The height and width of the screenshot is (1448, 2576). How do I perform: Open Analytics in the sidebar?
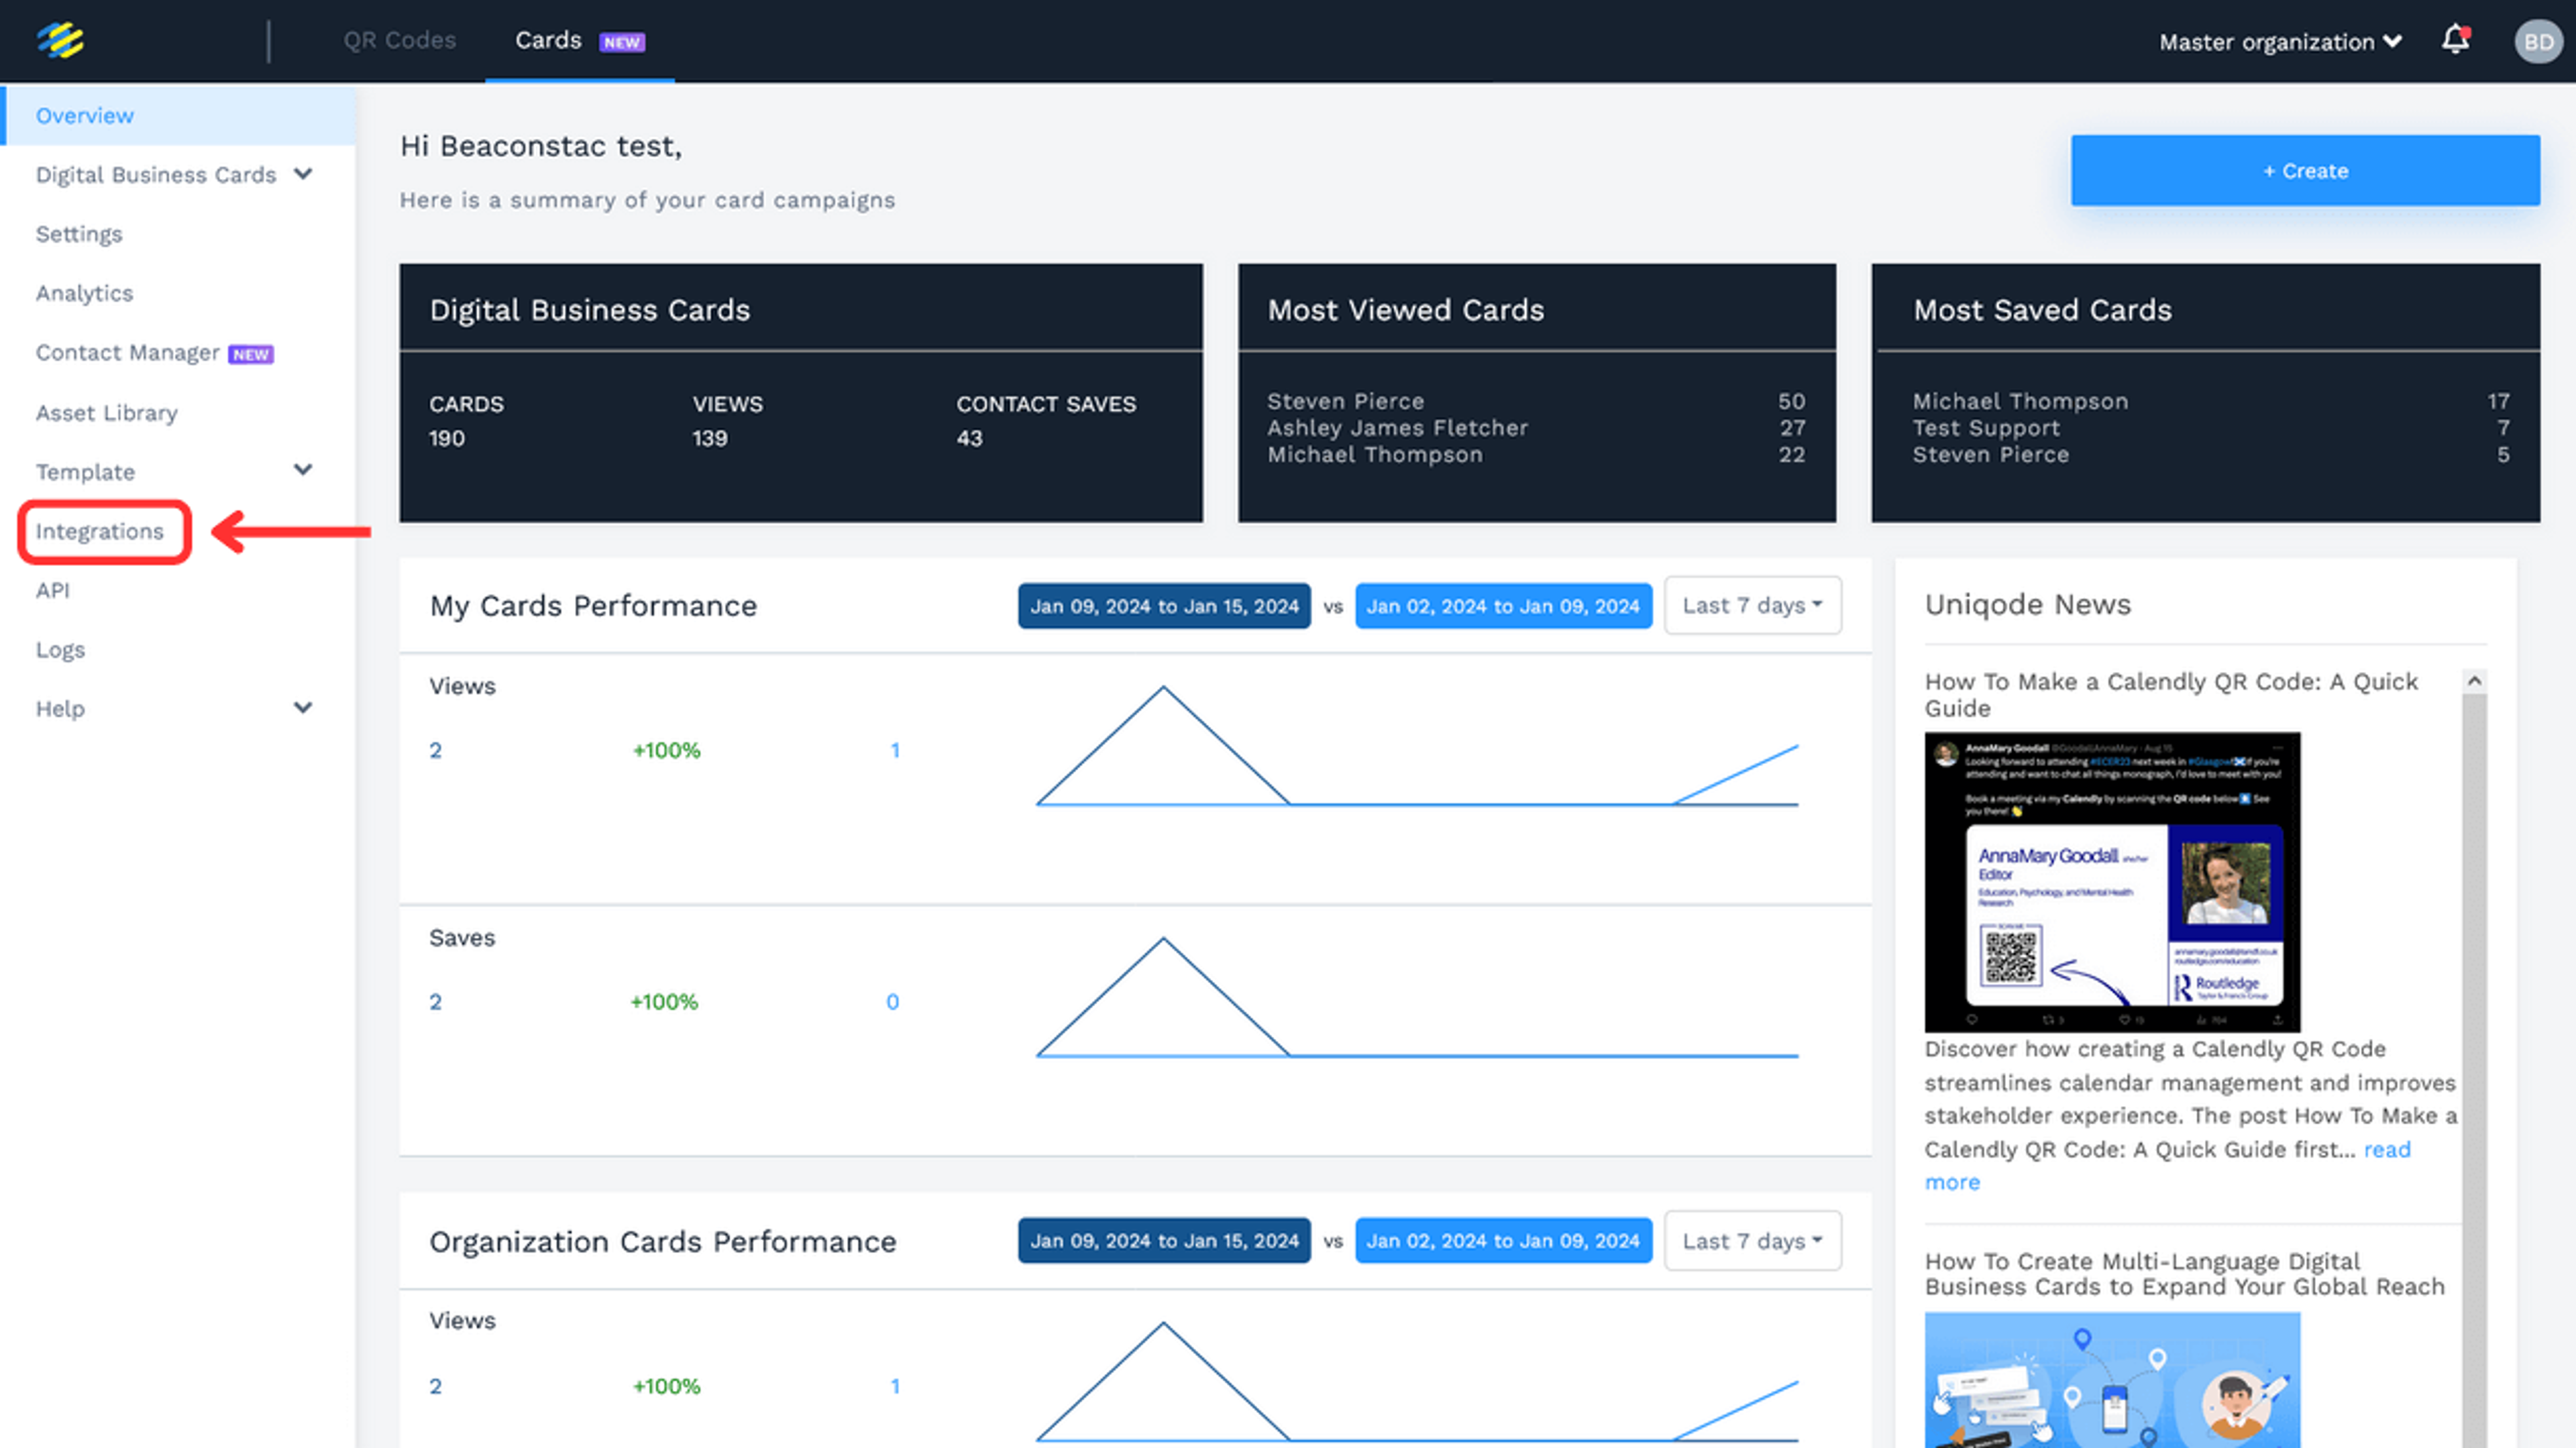pyautogui.click(x=84, y=293)
